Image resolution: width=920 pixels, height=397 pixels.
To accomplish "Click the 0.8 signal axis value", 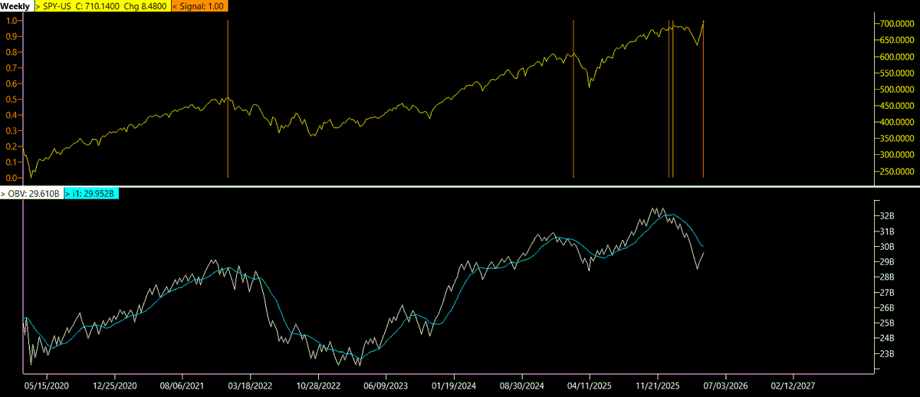I will [11, 52].
